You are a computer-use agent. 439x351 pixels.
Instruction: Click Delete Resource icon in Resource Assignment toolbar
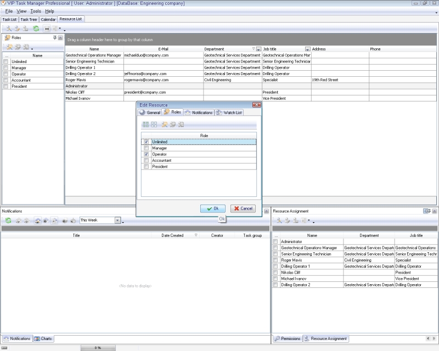click(296, 220)
